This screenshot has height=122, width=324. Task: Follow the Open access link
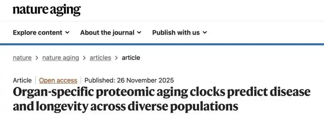click(x=58, y=80)
